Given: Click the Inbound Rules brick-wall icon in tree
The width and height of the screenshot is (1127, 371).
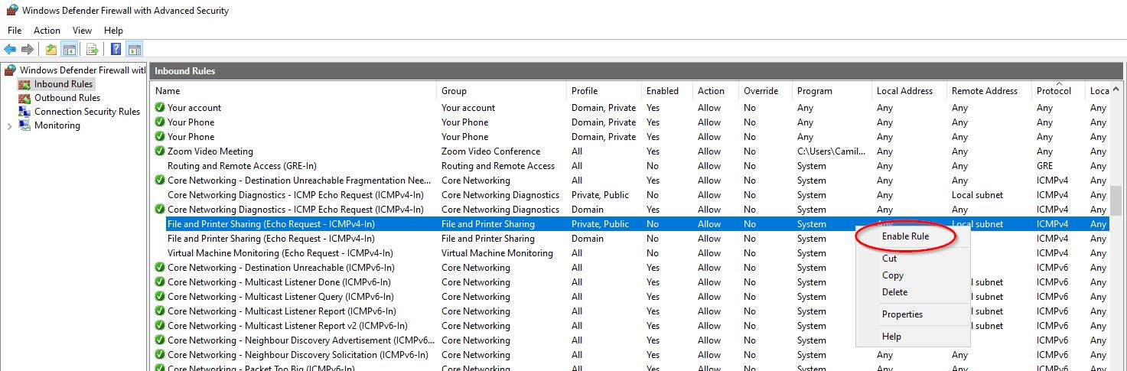Looking at the screenshot, I should point(24,84).
